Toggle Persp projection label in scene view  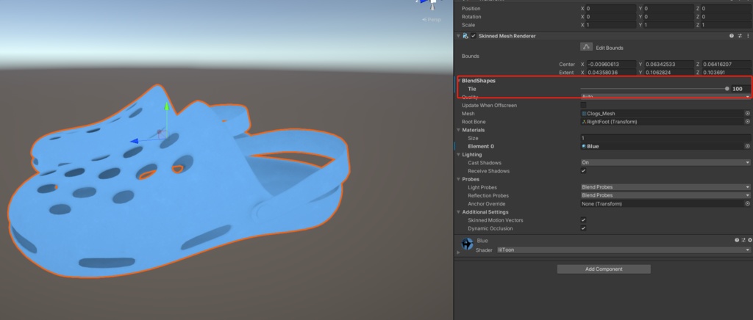431,20
